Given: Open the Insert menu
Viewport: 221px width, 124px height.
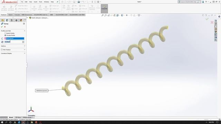Looking at the screenshot, I should point(35,2).
